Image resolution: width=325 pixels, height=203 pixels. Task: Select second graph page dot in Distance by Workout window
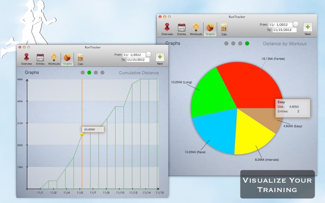[233, 43]
